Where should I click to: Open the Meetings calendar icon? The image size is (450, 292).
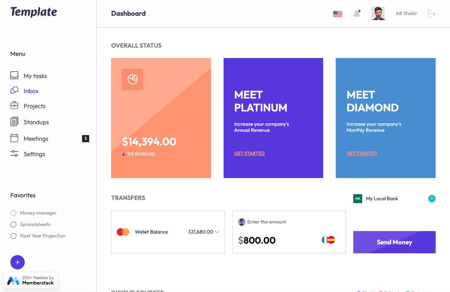click(14, 139)
